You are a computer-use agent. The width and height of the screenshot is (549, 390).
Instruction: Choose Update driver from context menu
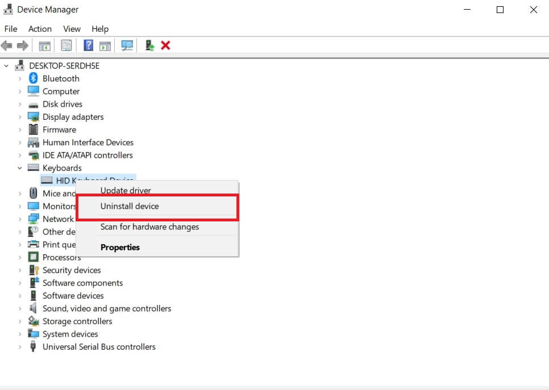click(x=157, y=189)
